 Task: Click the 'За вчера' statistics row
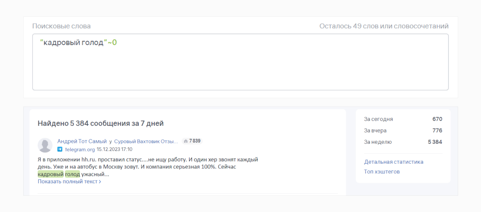click(x=403, y=131)
